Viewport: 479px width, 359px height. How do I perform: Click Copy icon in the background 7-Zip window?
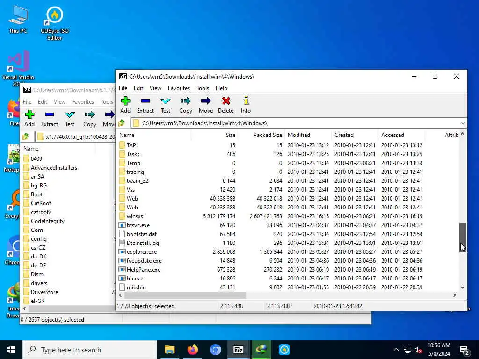[x=89, y=115]
